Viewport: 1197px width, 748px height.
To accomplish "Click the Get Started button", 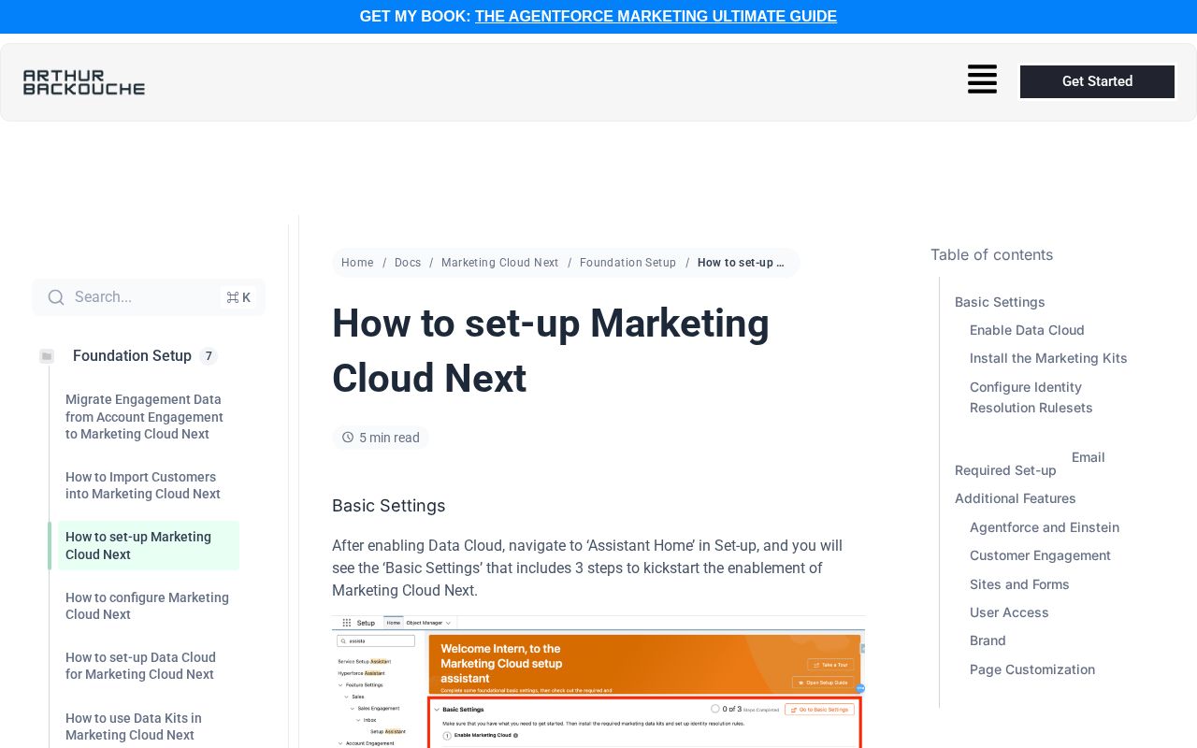I will pos(1097,81).
